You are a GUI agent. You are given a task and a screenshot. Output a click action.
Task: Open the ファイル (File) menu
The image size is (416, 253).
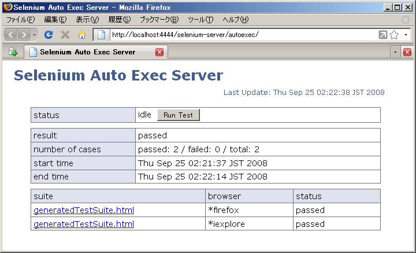pos(20,20)
